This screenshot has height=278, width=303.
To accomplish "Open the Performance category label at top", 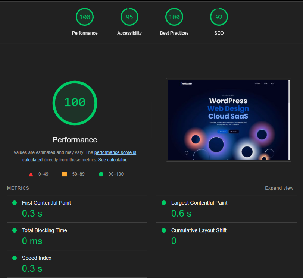I will click(85, 33).
